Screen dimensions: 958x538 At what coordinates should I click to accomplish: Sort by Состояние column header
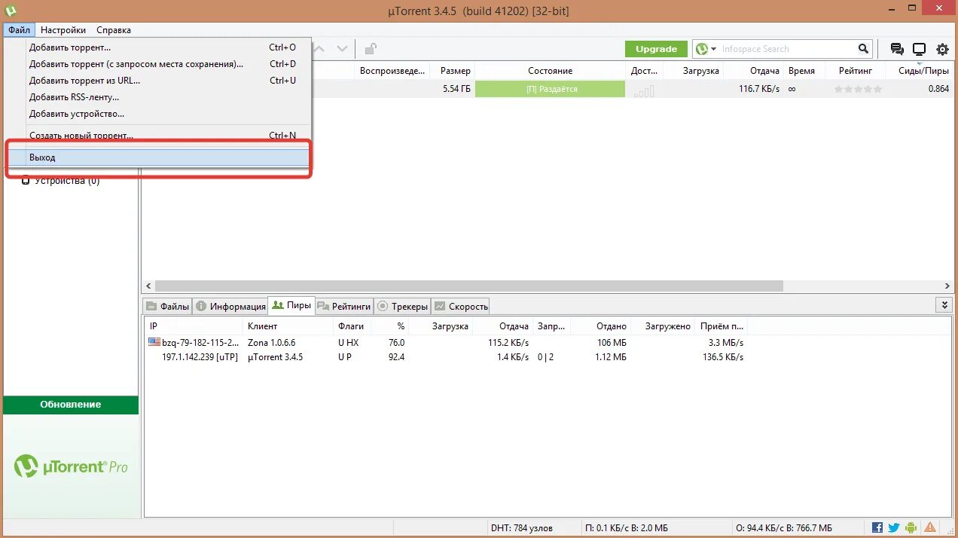click(x=550, y=71)
